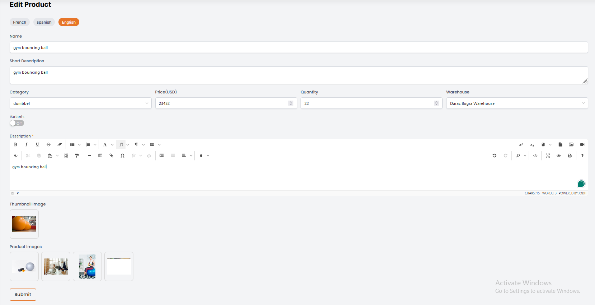Open the editor preview eye icon
This screenshot has height=305, width=595.
(x=558, y=156)
